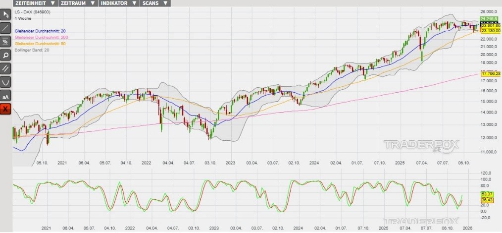Click the red X delete drawings button

click(5, 109)
